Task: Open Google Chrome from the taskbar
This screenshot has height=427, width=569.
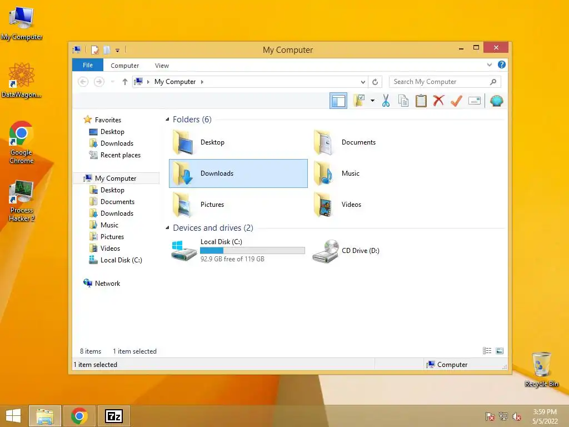Action: (x=79, y=416)
